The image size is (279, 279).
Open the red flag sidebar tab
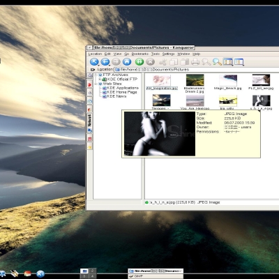(89, 84)
